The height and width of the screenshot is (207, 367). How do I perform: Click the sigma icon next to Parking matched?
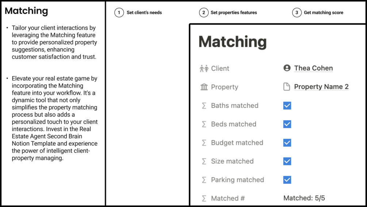pos(204,180)
